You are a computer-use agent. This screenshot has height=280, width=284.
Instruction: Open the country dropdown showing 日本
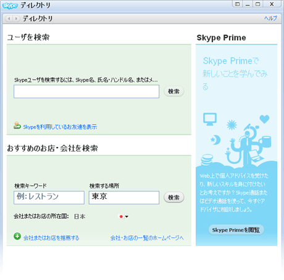(x=101, y=216)
